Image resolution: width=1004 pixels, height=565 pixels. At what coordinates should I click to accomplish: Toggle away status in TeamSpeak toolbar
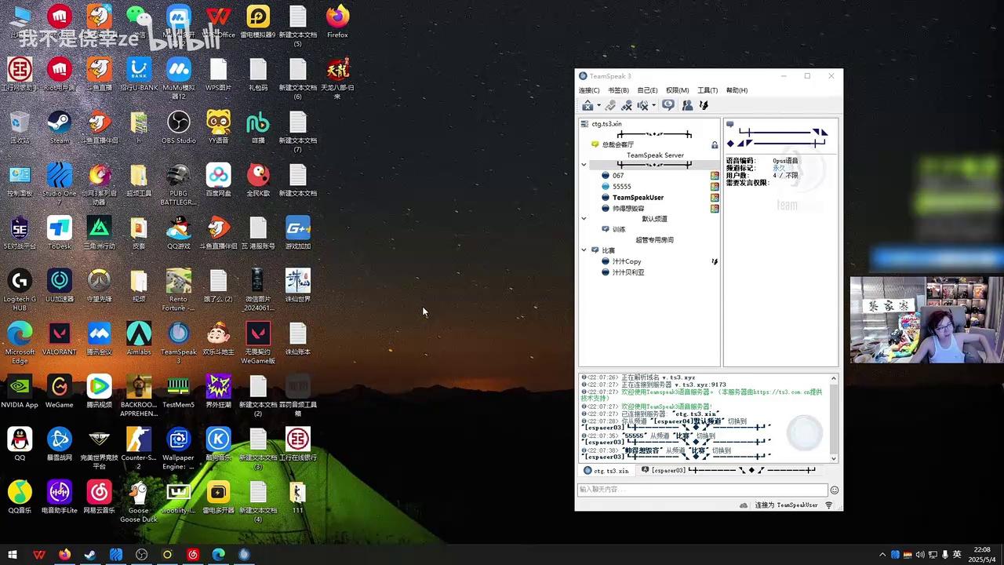pyautogui.click(x=587, y=105)
